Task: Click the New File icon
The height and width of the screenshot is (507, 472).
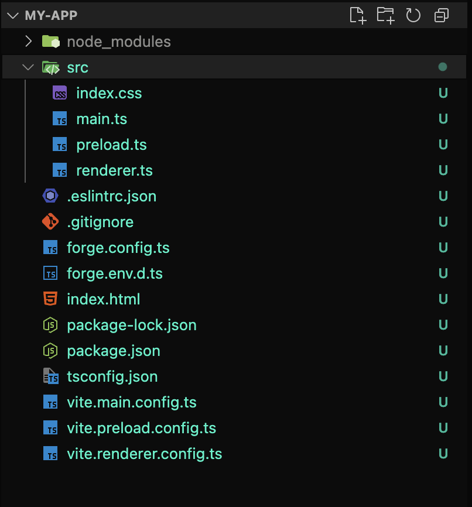Action: point(358,15)
